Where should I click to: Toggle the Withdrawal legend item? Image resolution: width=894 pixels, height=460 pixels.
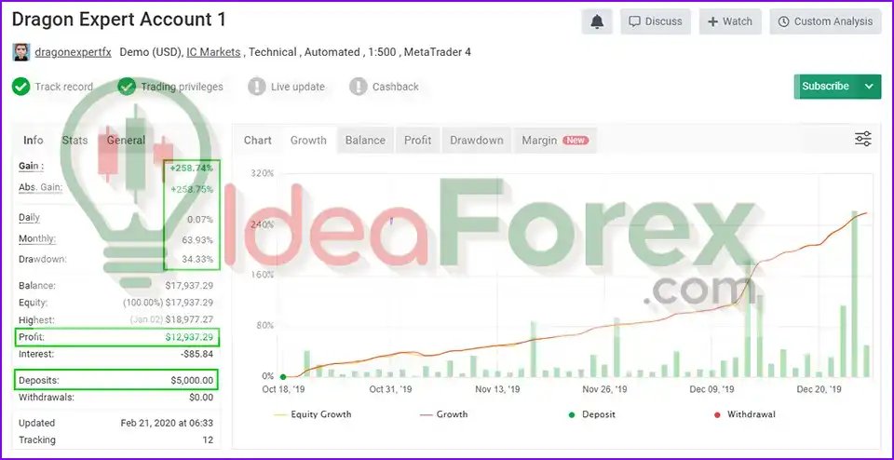click(744, 414)
